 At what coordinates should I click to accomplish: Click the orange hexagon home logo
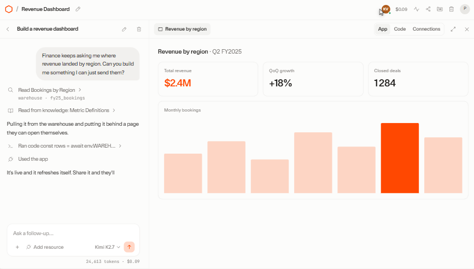[x=9, y=9]
